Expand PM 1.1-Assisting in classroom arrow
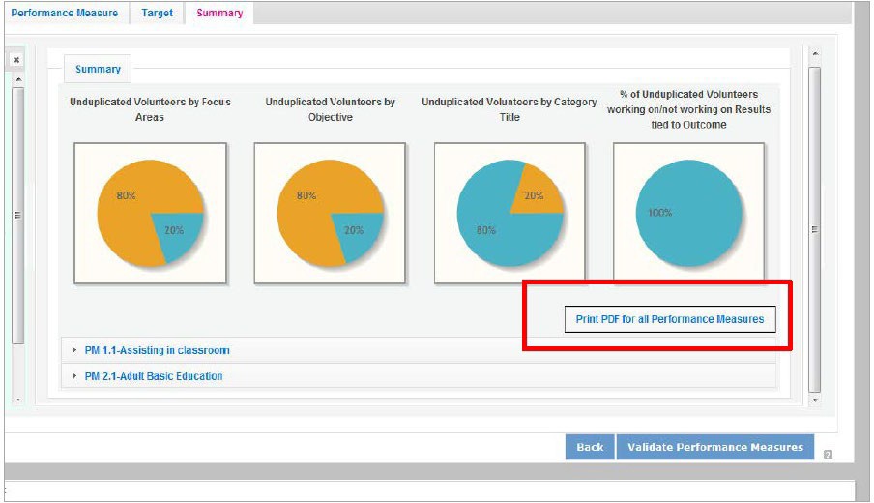The width and height of the screenshot is (874, 503). click(x=74, y=350)
